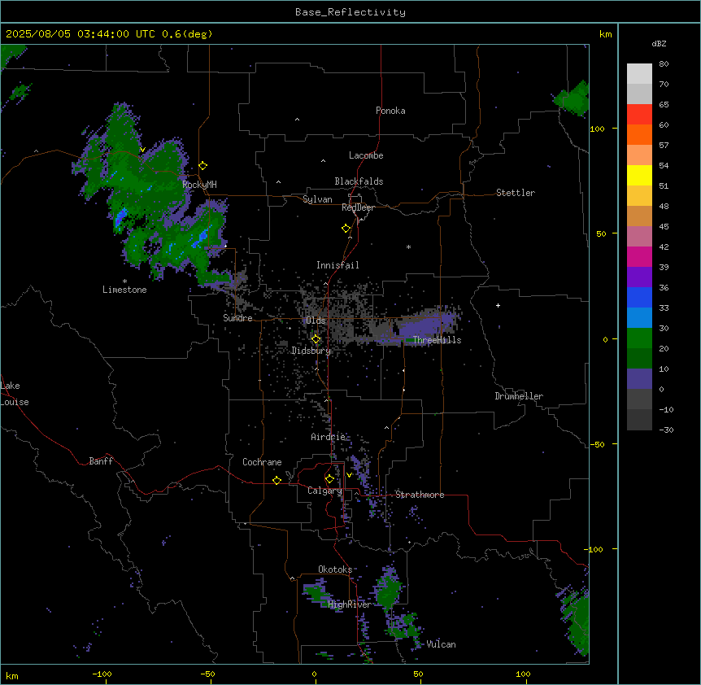Viewport: 701px width, 685px height.
Task: Click the white 80 dBZ legend swatch
Action: click(x=639, y=74)
